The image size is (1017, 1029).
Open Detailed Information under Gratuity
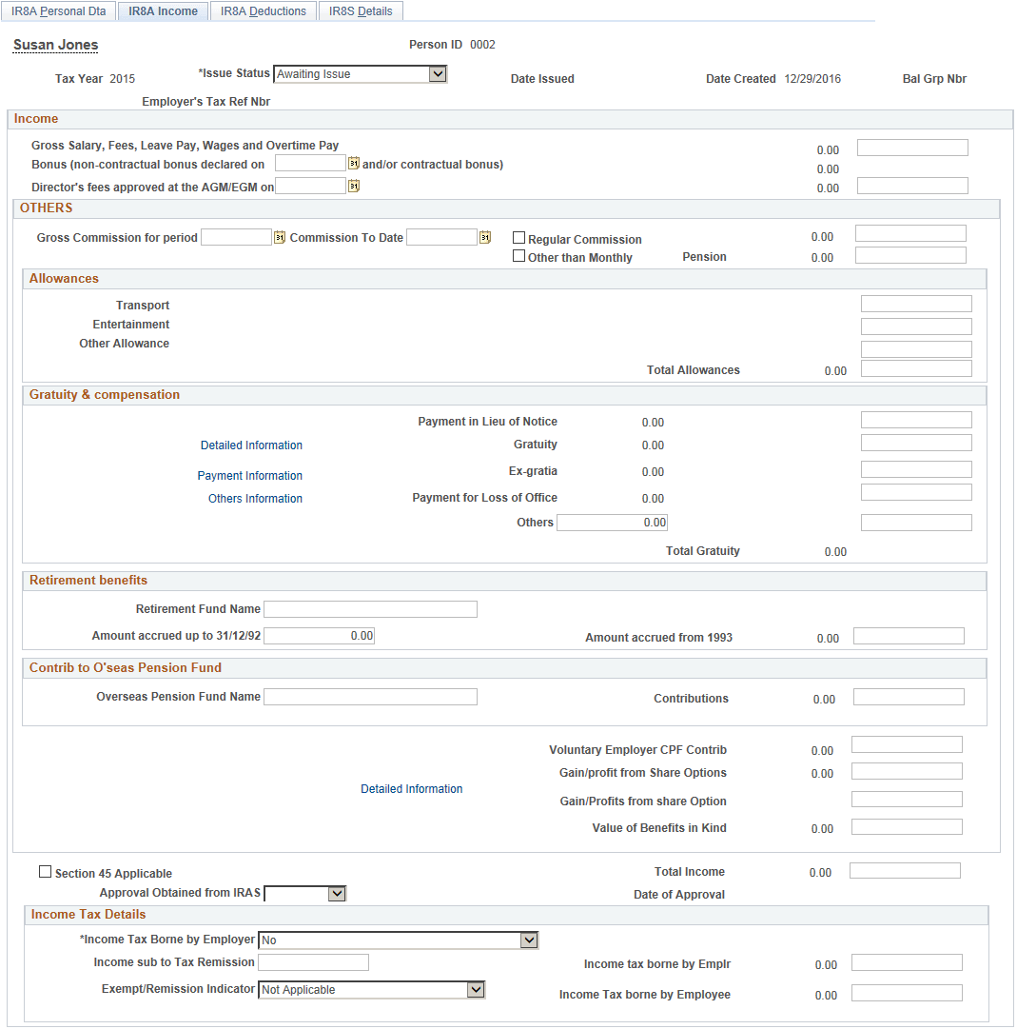click(x=250, y=445)
